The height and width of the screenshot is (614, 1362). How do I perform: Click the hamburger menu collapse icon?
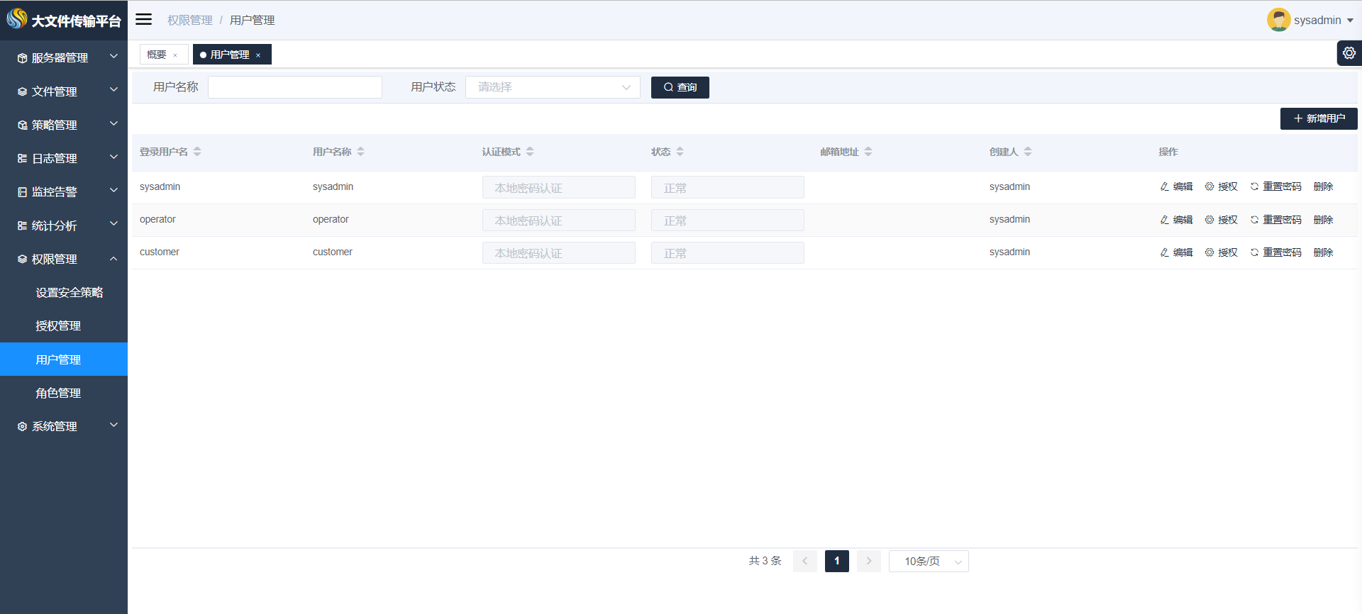(x=144, y=19)
